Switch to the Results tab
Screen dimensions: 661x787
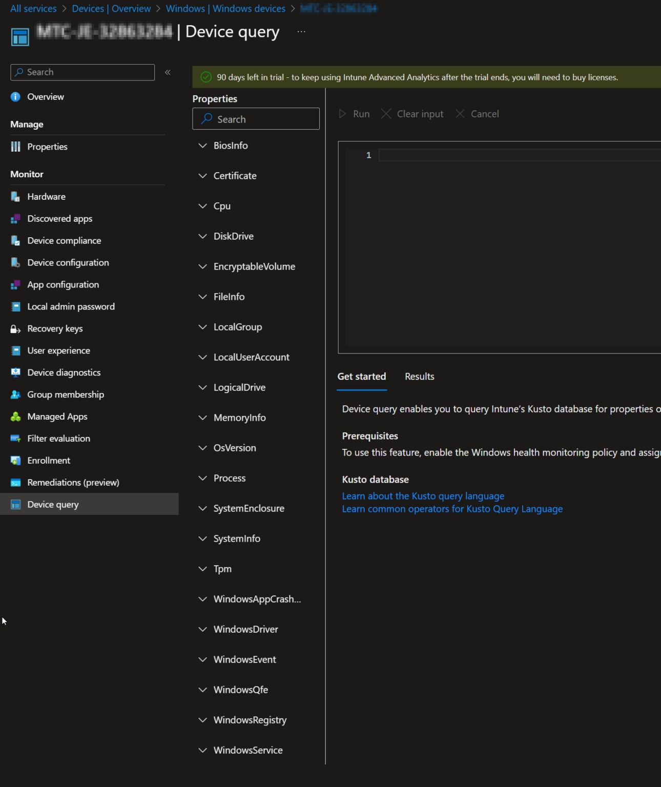click(419, 377)
